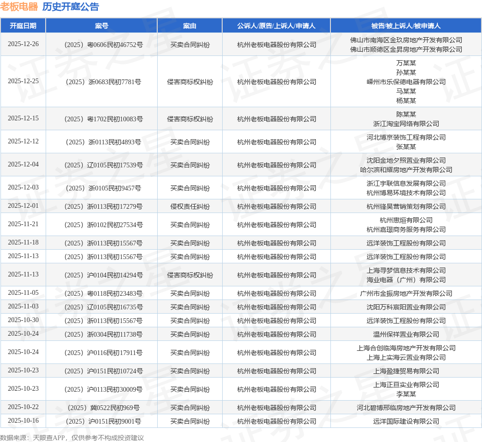
Task: Click defendant 杨某某
Action: (406, 101)
